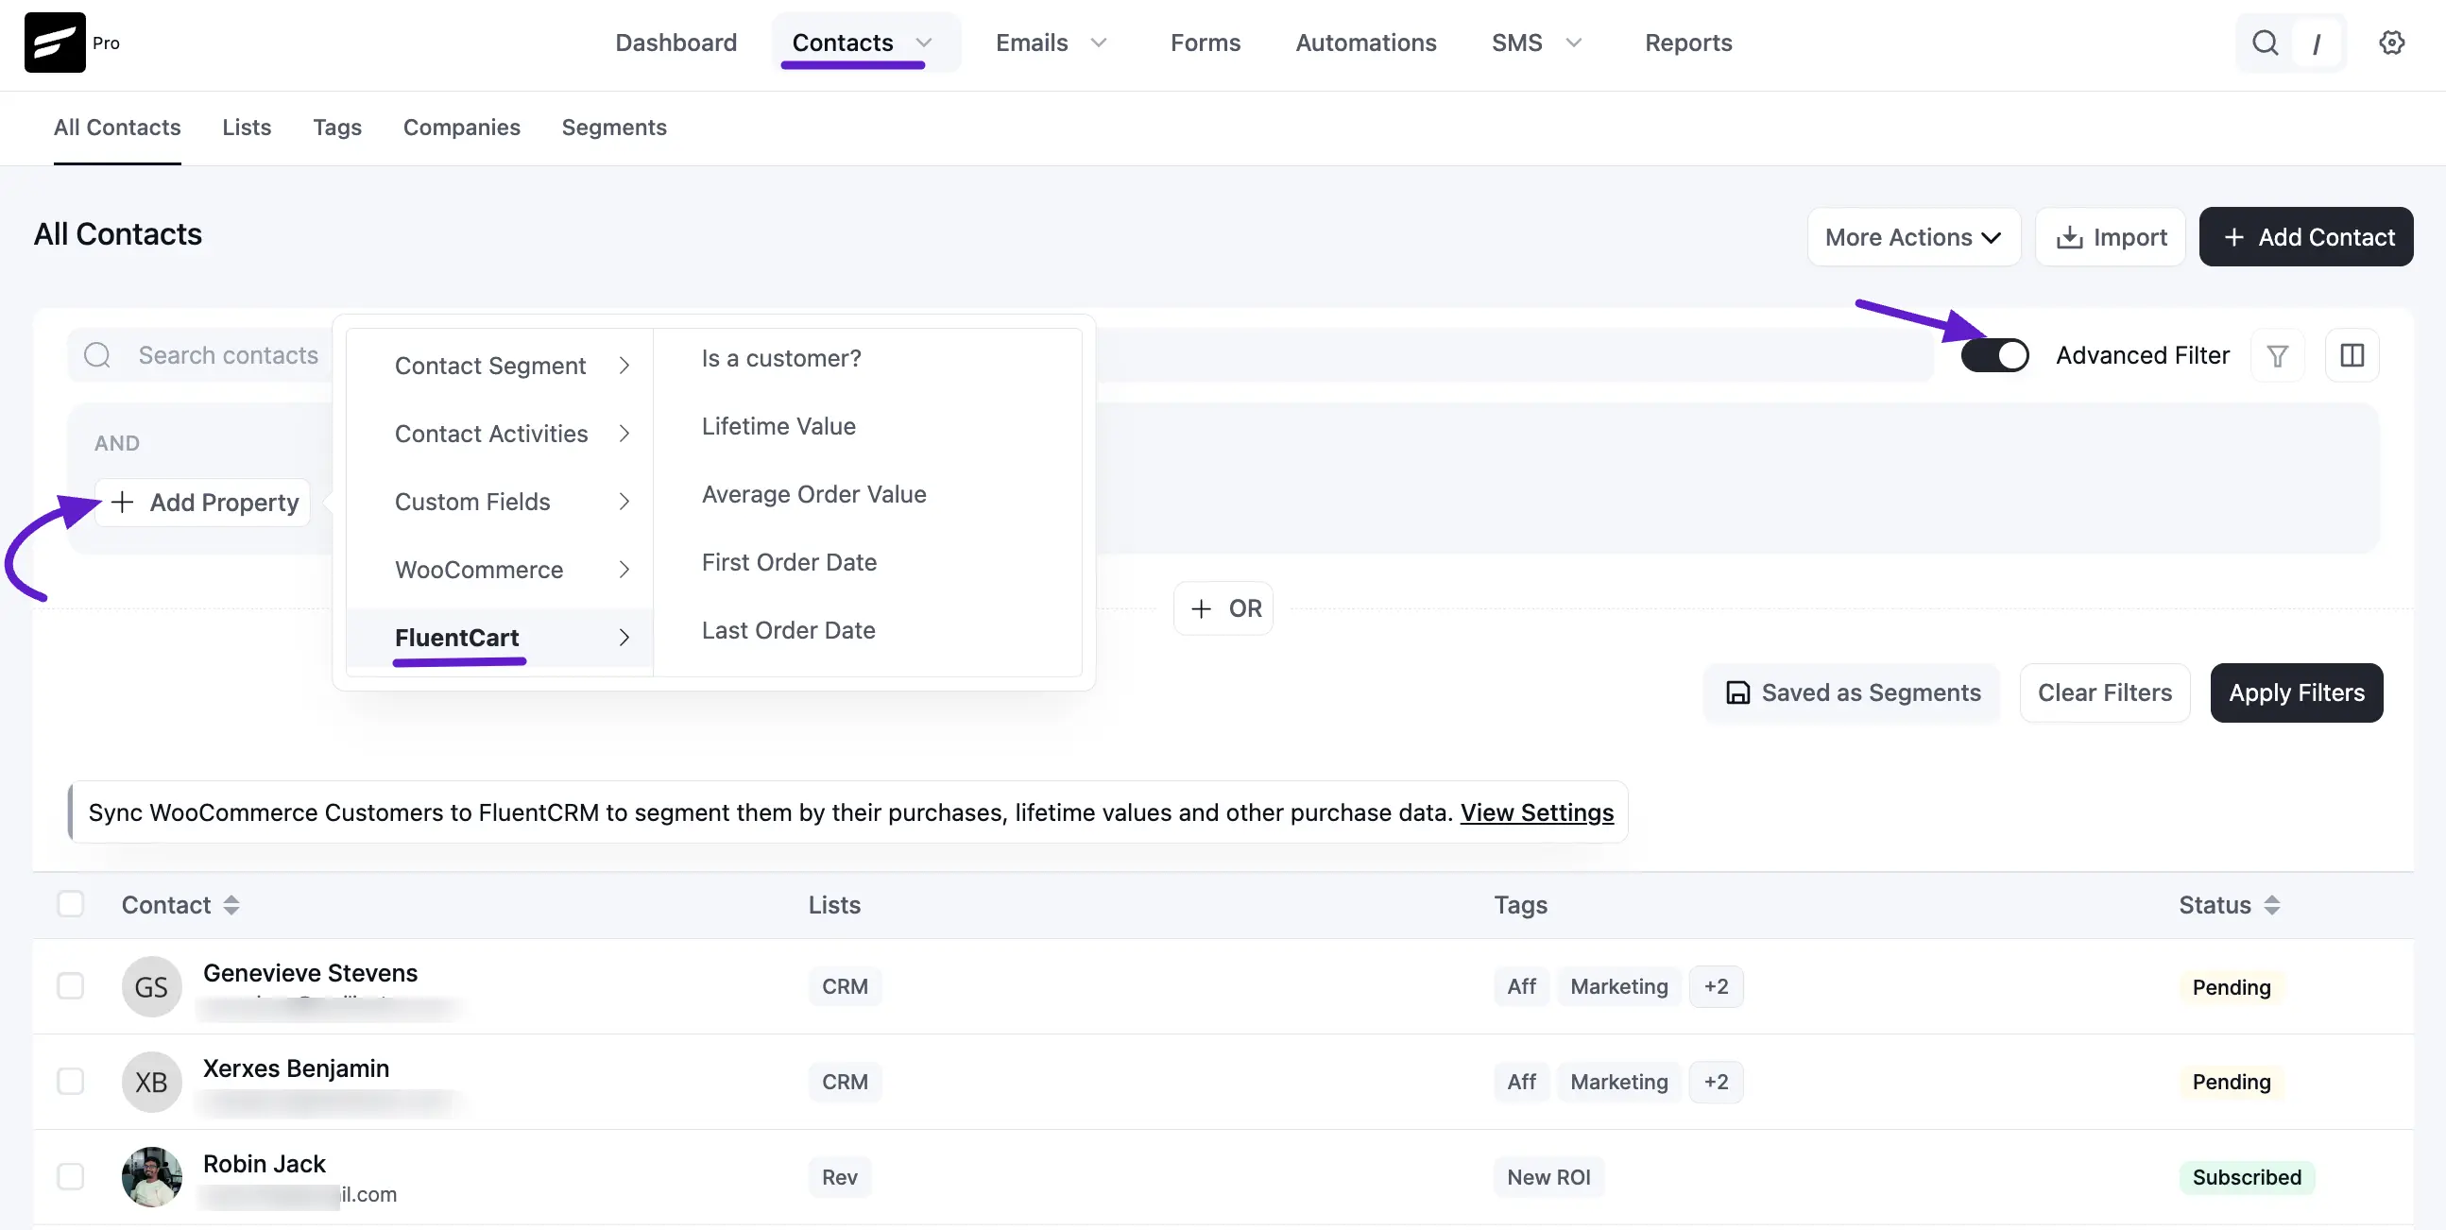Switch to the Lists tab
This screenshot has height=1230, width=2446.
[x=247, y=128]
